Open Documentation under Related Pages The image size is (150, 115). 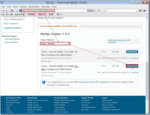point(11,42)
